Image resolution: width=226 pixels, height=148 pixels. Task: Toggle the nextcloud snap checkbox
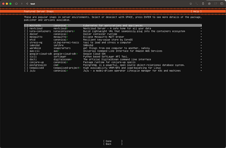(26, 28)
